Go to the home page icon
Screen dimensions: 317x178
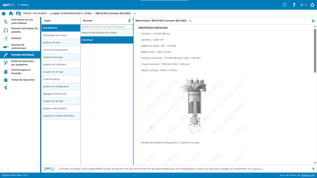pos(11,14)
